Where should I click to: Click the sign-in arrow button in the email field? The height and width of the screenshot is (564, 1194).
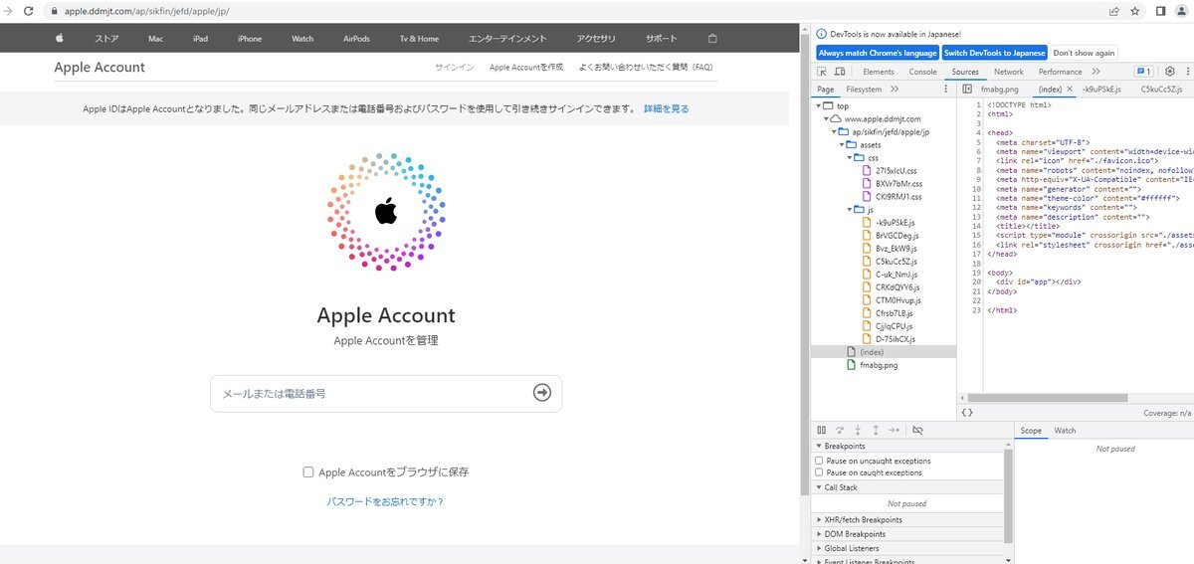coord(542,393)
